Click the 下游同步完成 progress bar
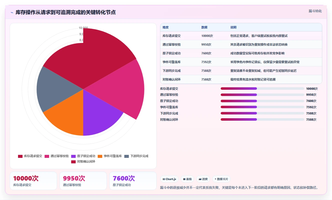The height and width of the screenshot is (200, 332). pos(262,113)
